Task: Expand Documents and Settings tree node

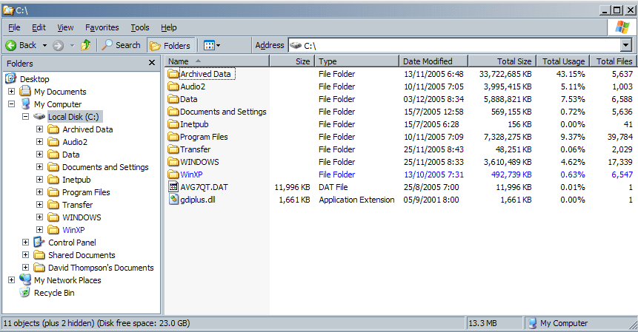Action: [x=39, y=167]
